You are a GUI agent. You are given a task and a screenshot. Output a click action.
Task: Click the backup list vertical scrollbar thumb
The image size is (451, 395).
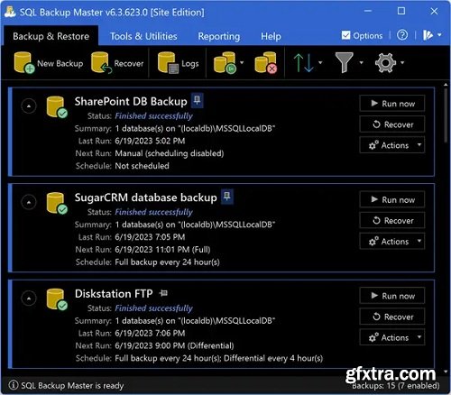point(446,115)
